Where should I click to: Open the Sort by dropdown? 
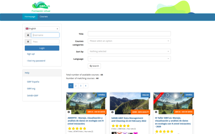click(x=129, y=51)
